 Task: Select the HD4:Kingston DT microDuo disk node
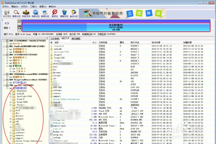click(x=28, y=80)
